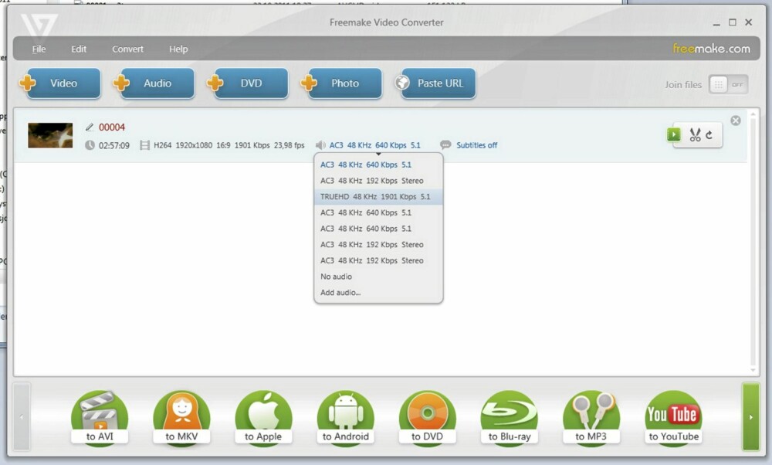
Task: Click the file list scrollbar up arrow
Action: [x=753, y=114]
